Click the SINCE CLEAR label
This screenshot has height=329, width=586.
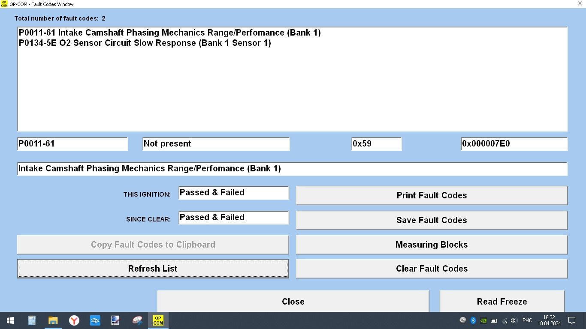148,219
